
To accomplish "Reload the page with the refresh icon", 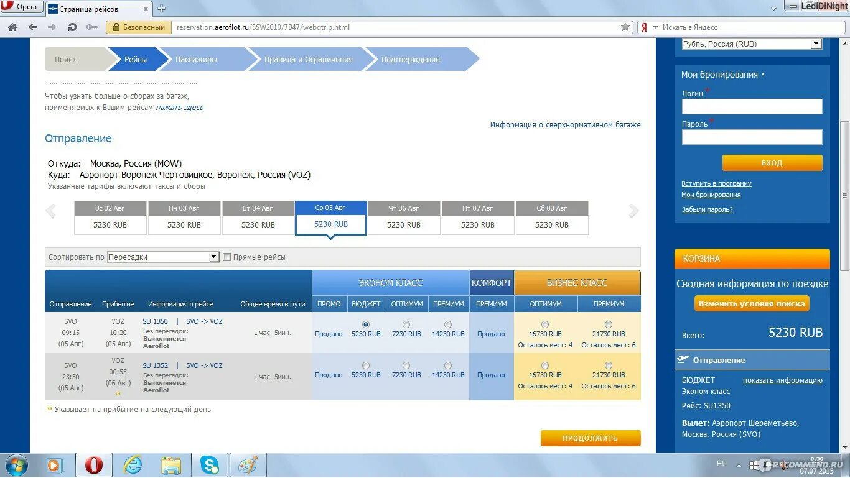I will (72, 27).
